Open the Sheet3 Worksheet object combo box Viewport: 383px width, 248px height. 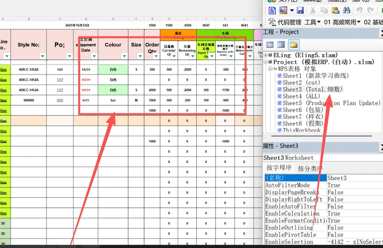pyautogui.click(x=323, y=158)
